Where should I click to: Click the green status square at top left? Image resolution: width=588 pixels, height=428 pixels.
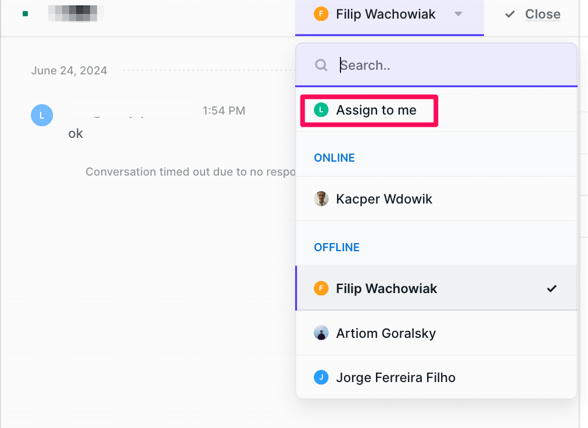25,14
